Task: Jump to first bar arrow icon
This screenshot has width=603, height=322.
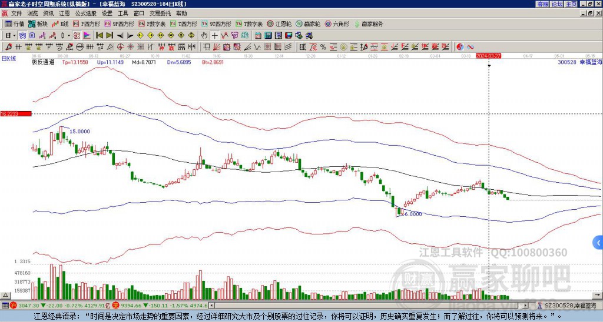Action: tap(99, 35)
